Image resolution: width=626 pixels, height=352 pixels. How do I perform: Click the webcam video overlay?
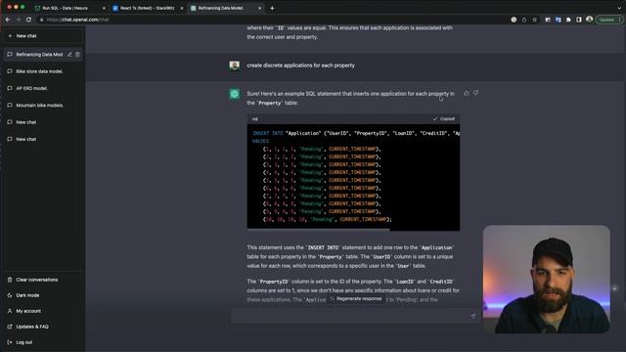[546, 280]
